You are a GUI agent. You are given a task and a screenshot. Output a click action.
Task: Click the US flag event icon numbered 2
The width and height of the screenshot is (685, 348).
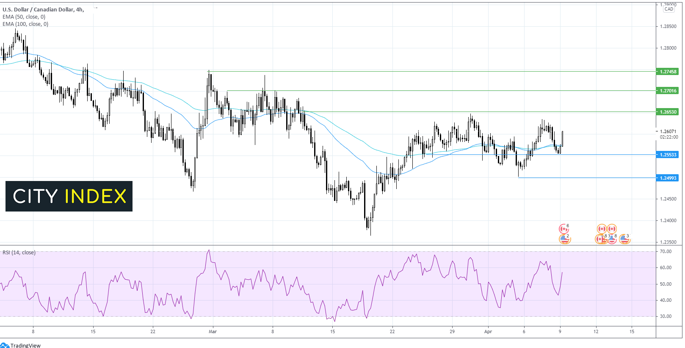pyautogui.click(x=564, y=239)
